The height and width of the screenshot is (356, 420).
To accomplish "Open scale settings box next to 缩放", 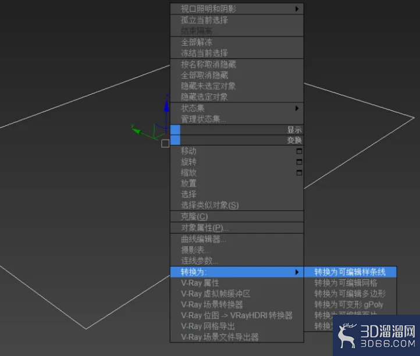I will click(299, 173).
